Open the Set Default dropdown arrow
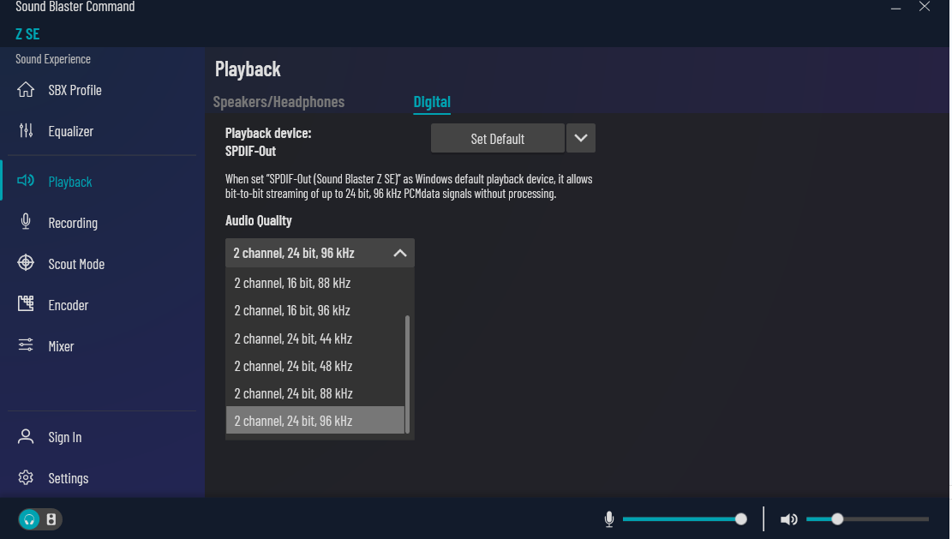The width and height of the screenshot is (952, 539). pos(580,139)
